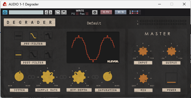Click the Saturation knob
The height and width of the screenshot is (98, 191).
(107, 77)
